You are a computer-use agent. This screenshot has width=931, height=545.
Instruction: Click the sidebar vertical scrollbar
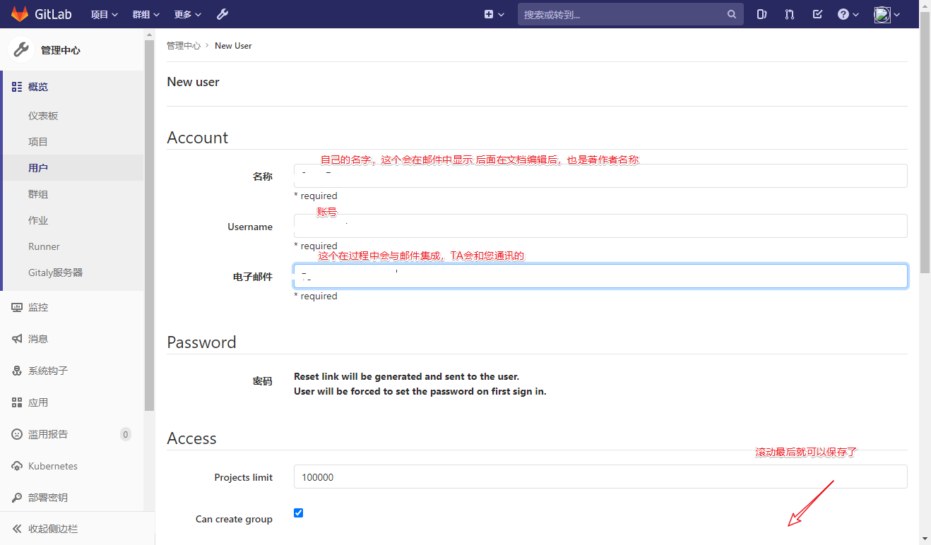[x=149, y=224]
